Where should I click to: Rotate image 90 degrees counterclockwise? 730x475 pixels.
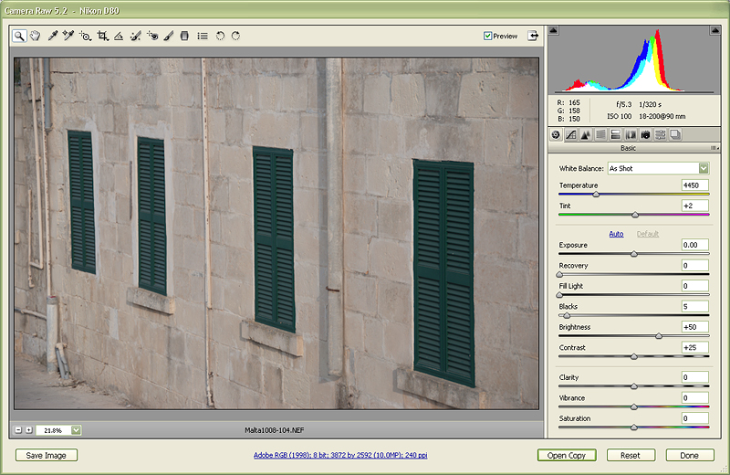click(x=220, y=37)
